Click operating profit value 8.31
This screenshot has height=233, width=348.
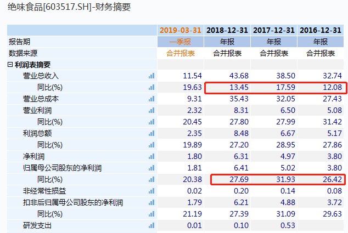pyautogui.click(x=241, y=110)
